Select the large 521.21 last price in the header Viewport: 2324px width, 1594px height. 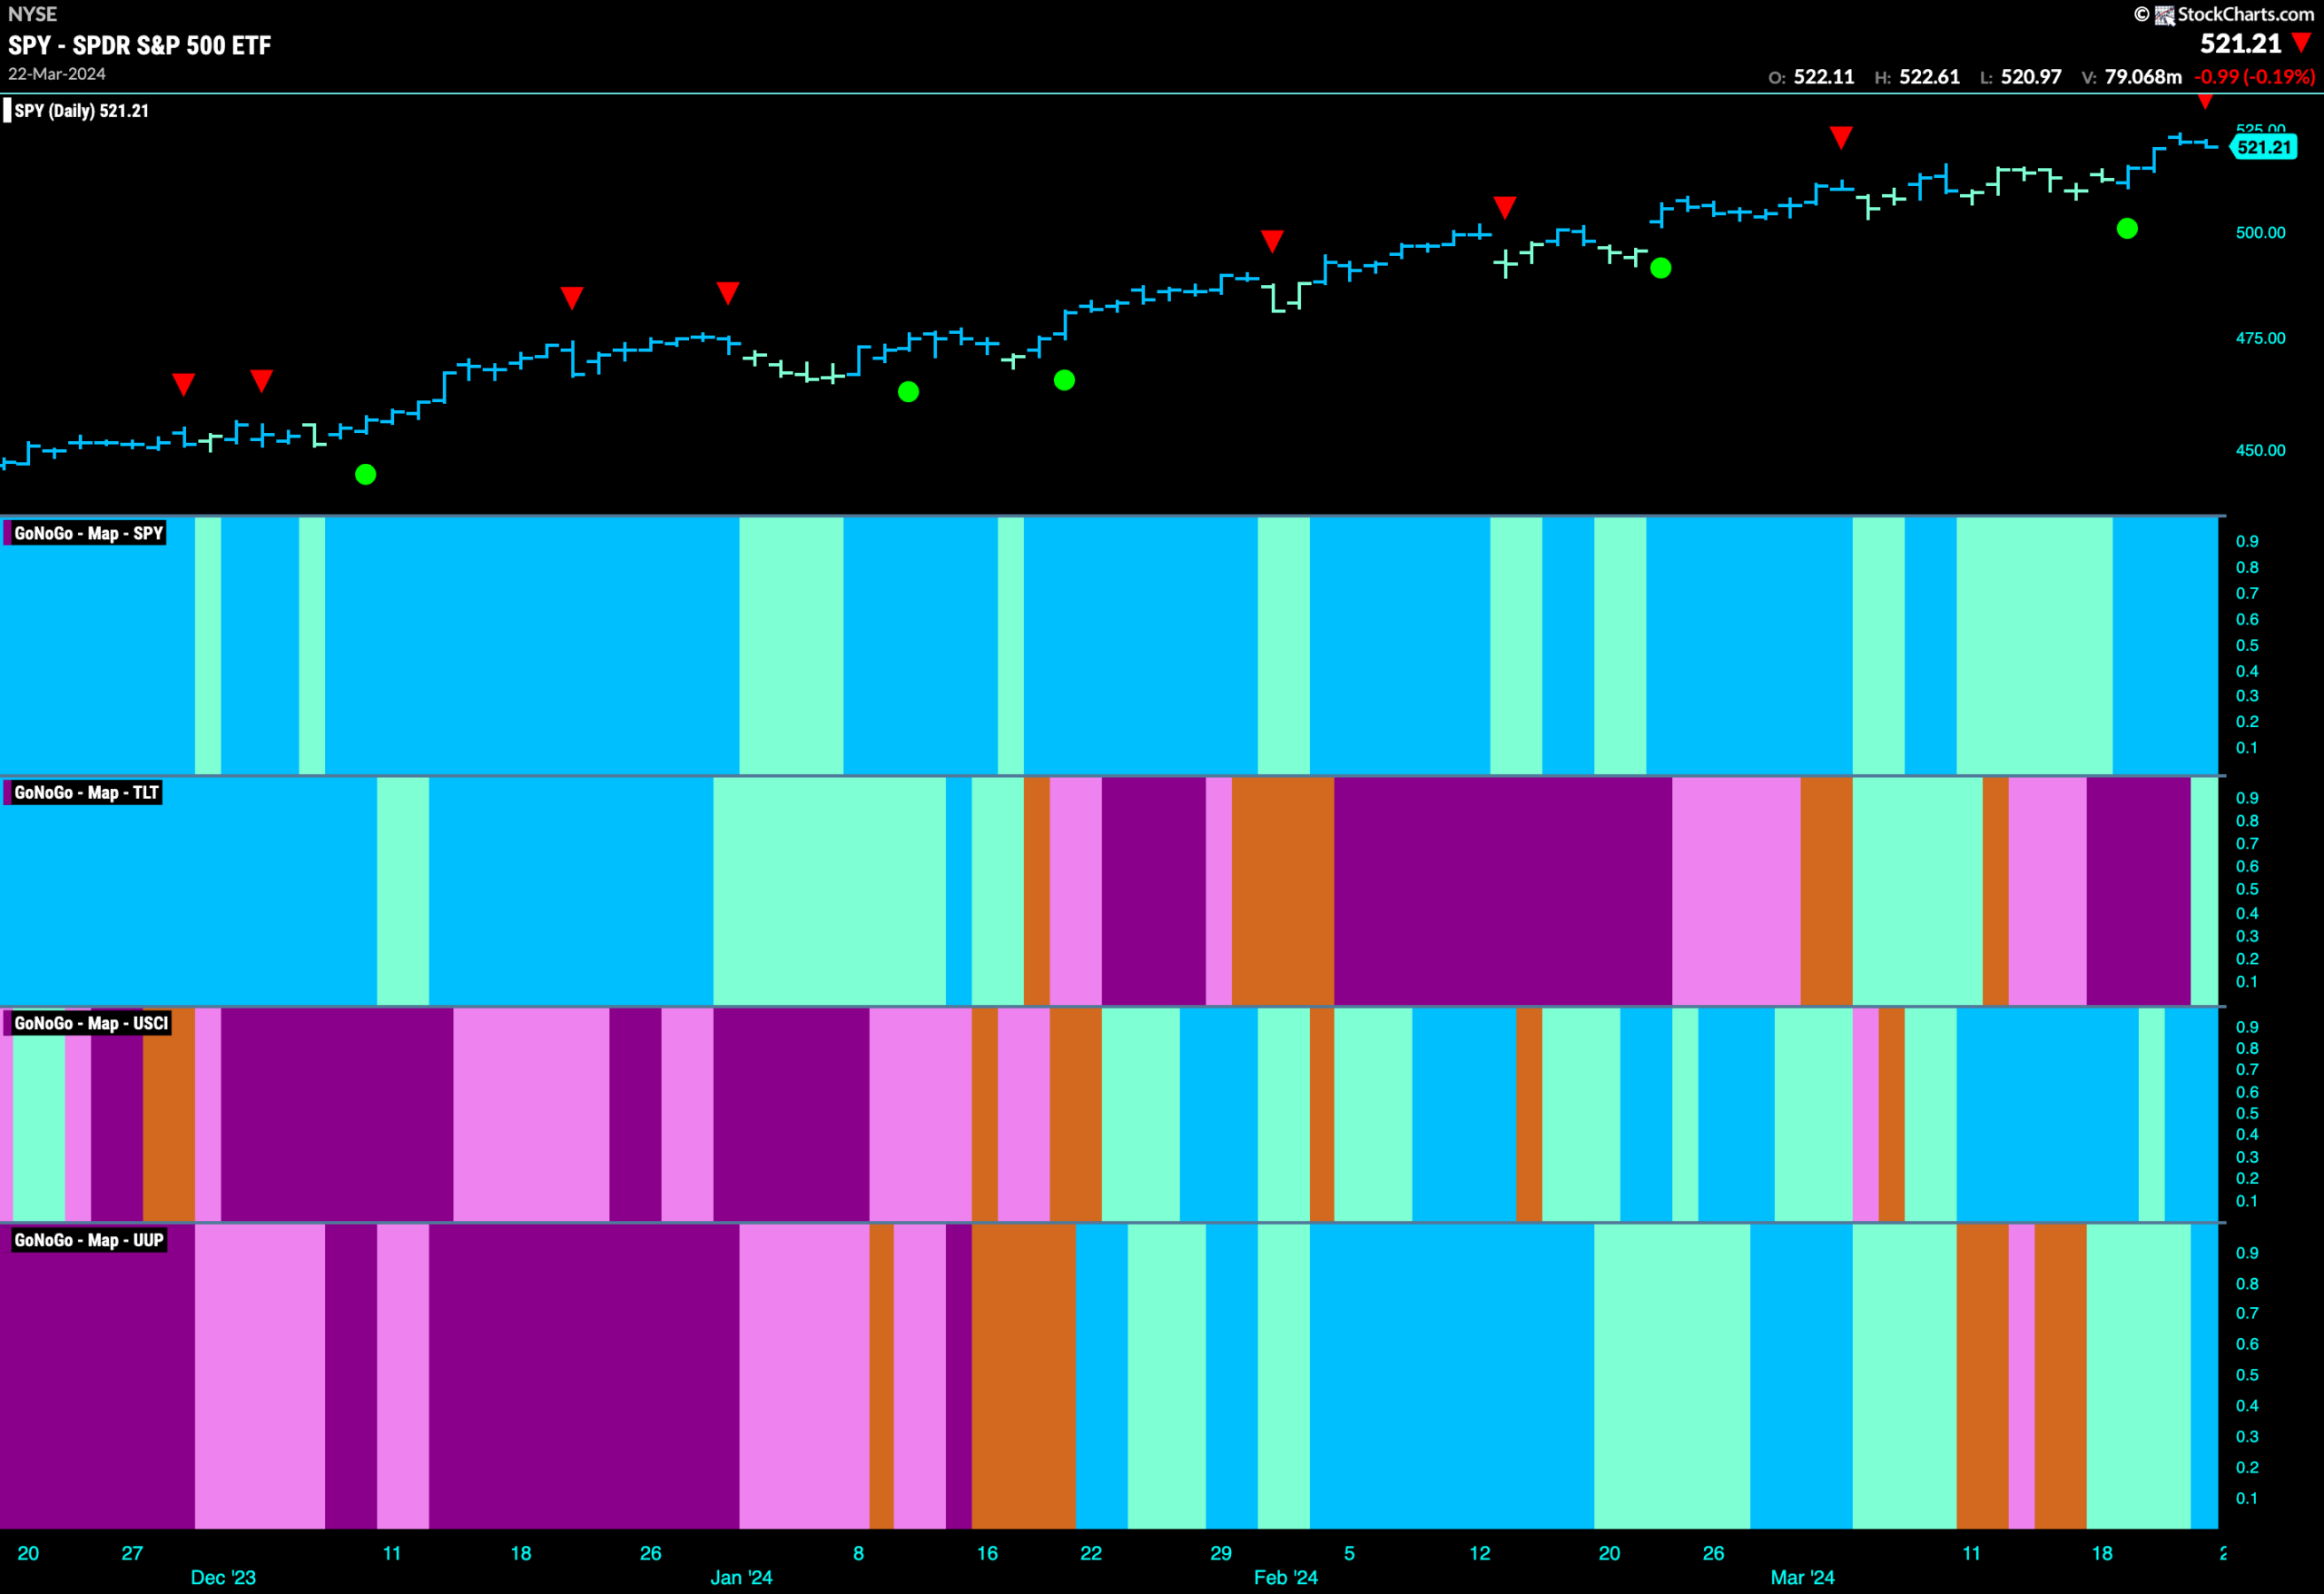(2241, 43)
